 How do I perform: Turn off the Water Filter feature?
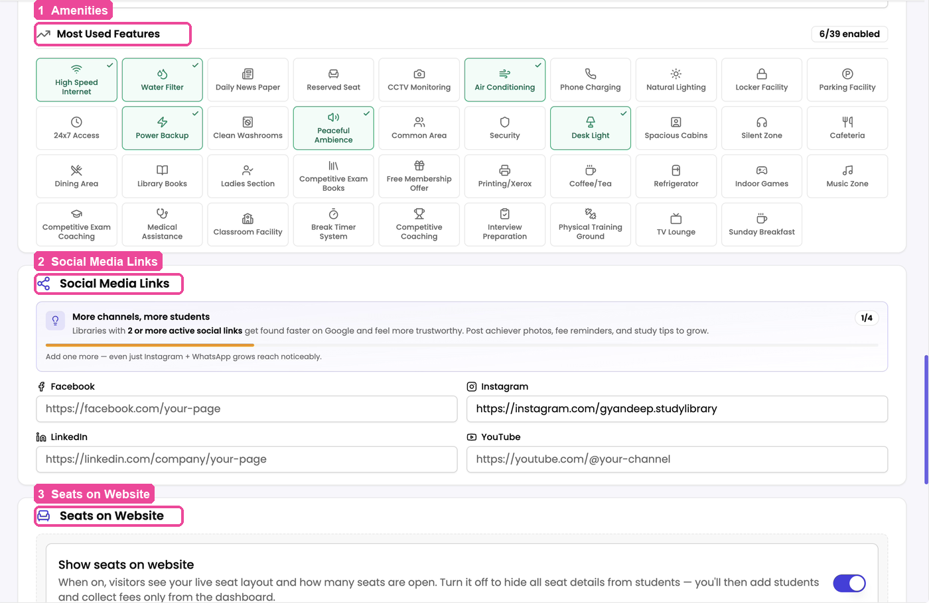[x=162, y=80]
